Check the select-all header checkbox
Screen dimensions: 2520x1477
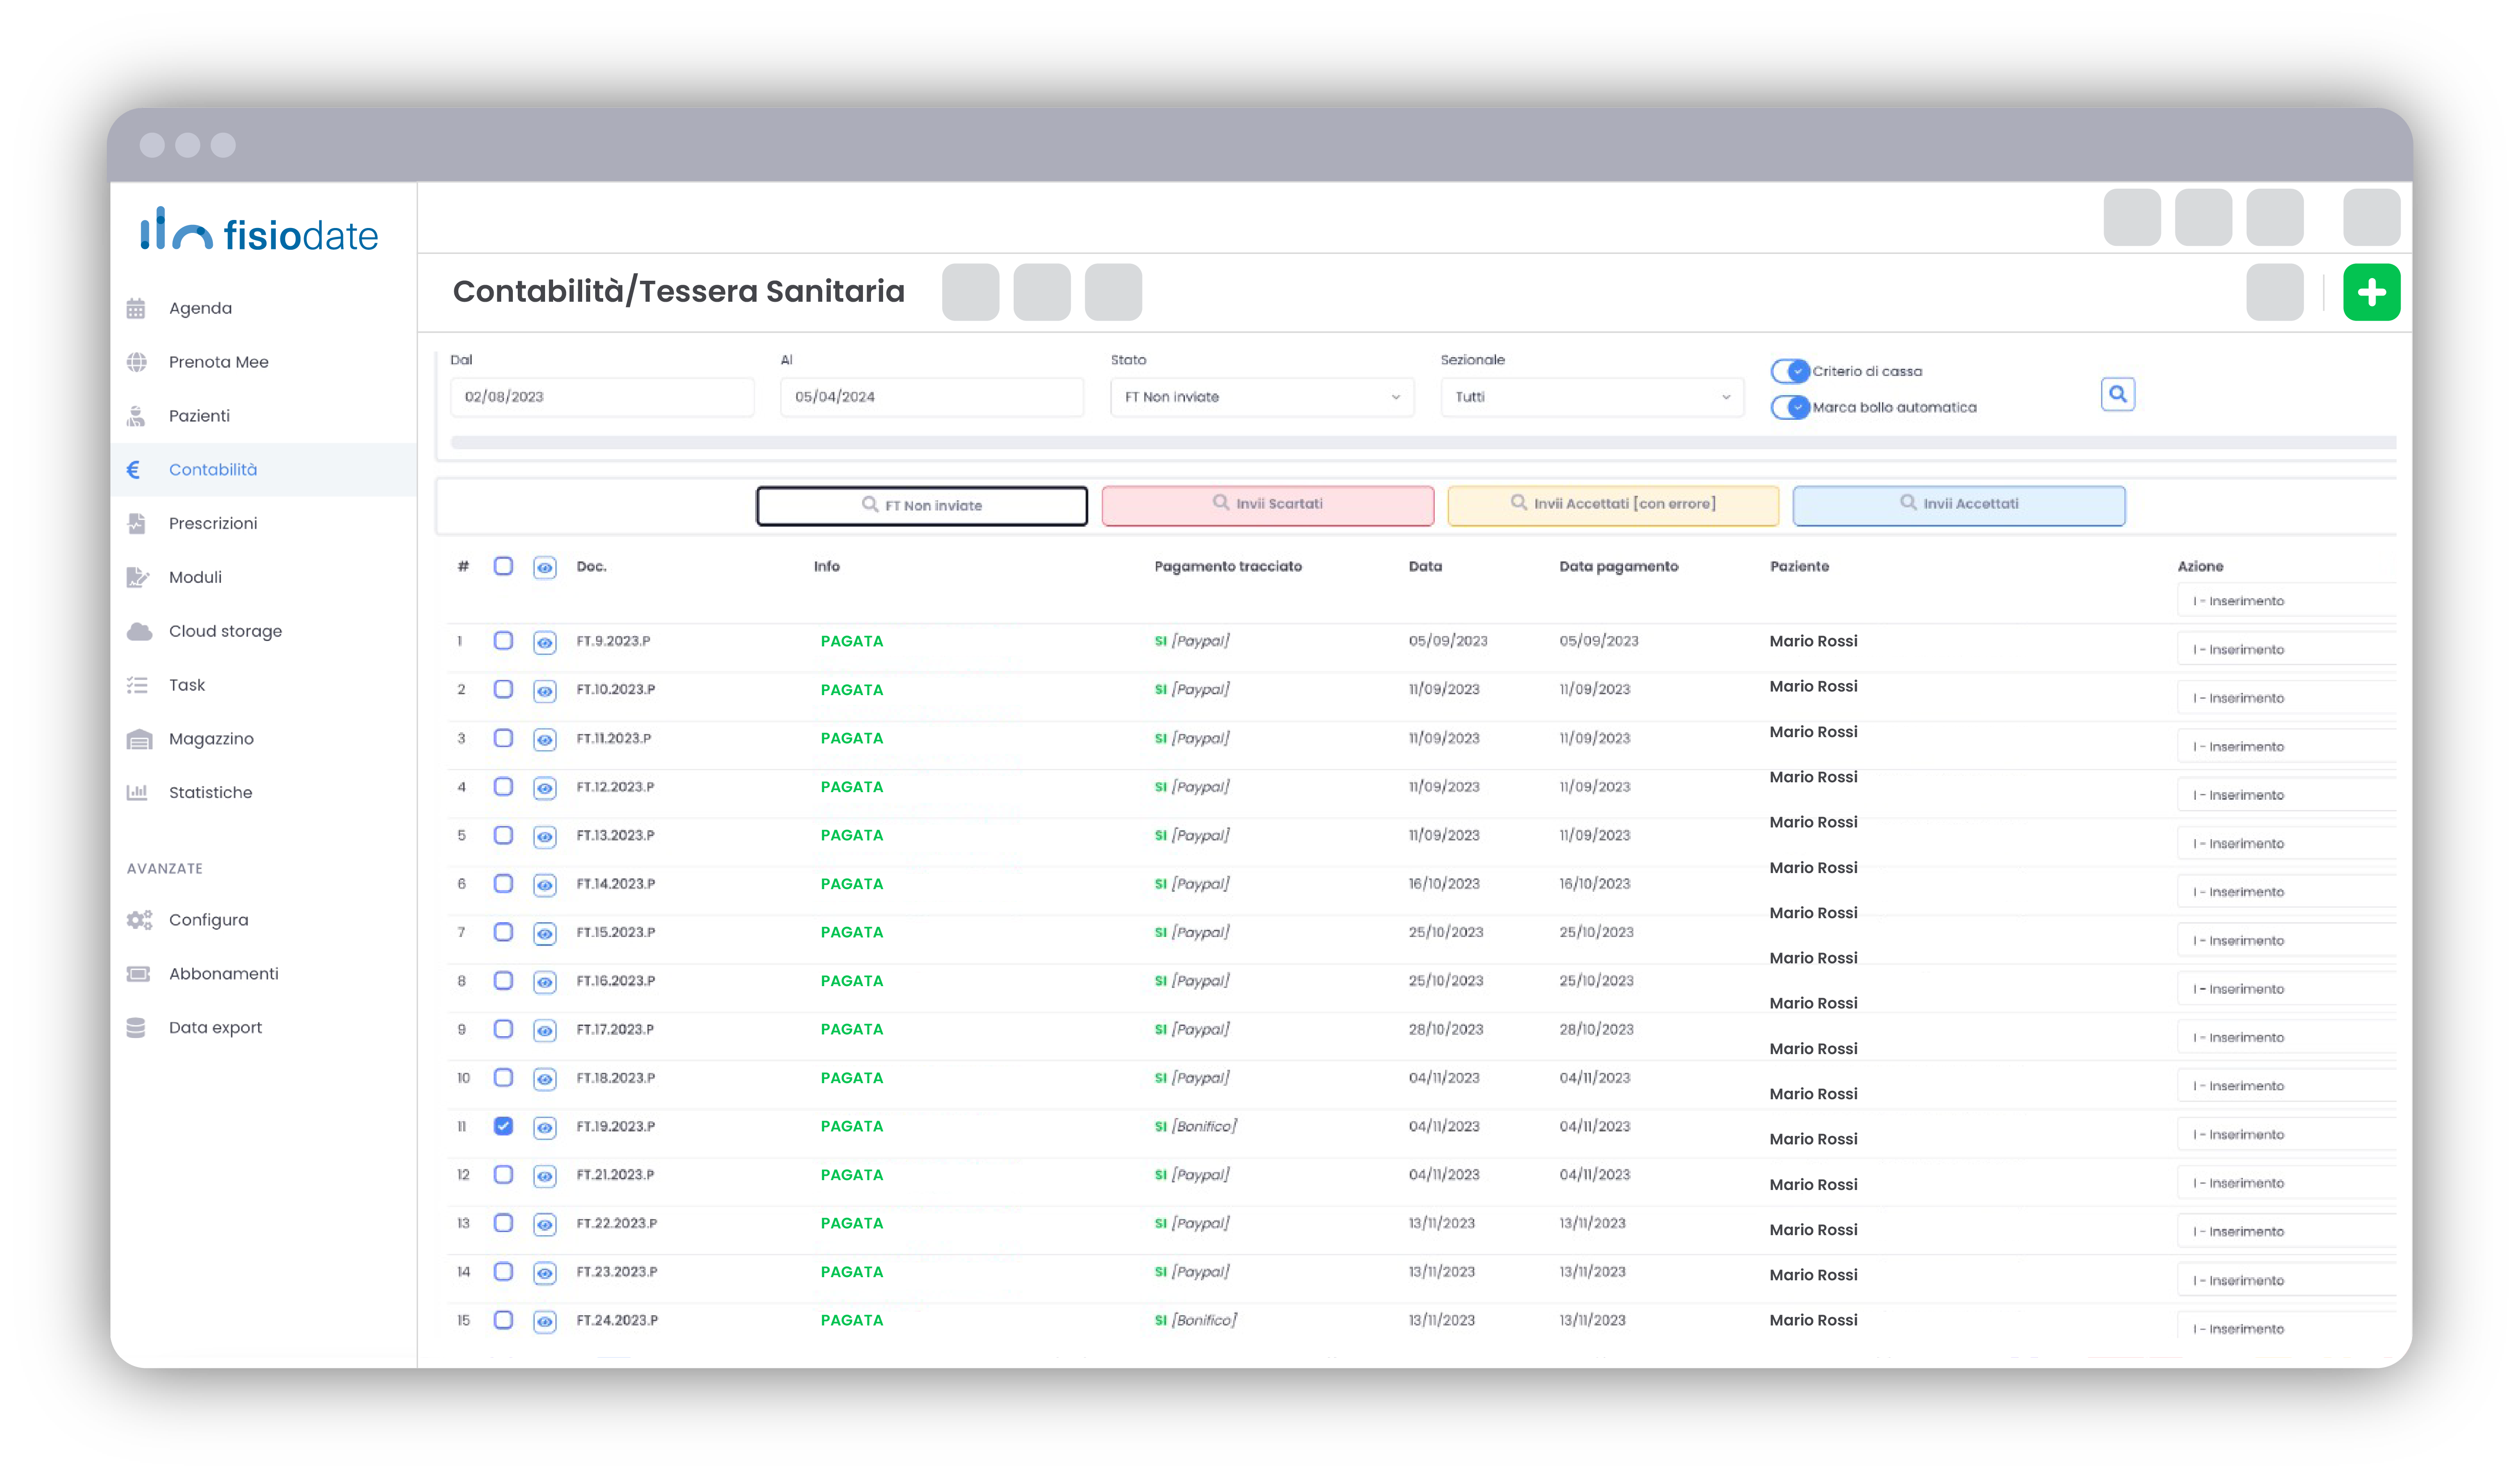(503, 566)
